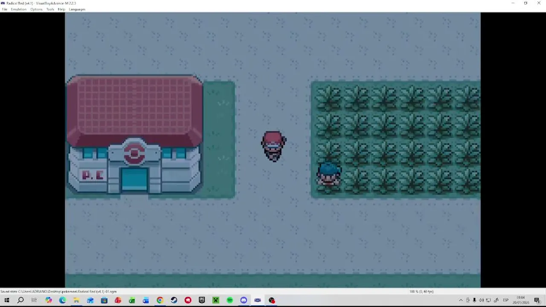Viewport: 546px width, 307px height.
Task: Click the 'Saved state' status bar message
Action: pyautogui.click(x=58, y=292)
